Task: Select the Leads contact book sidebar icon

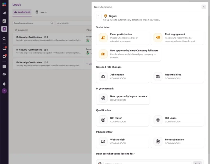Action: pos(4,29)
